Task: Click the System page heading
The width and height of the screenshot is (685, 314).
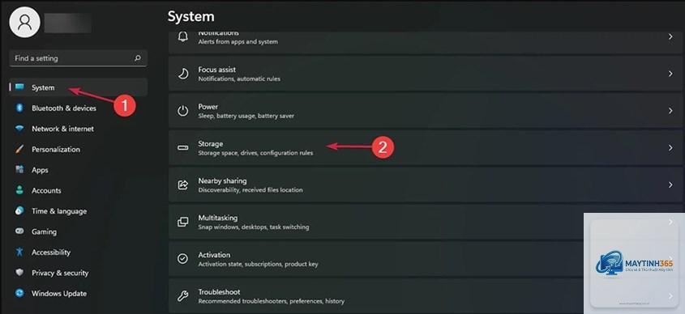Action: [191, 16]
